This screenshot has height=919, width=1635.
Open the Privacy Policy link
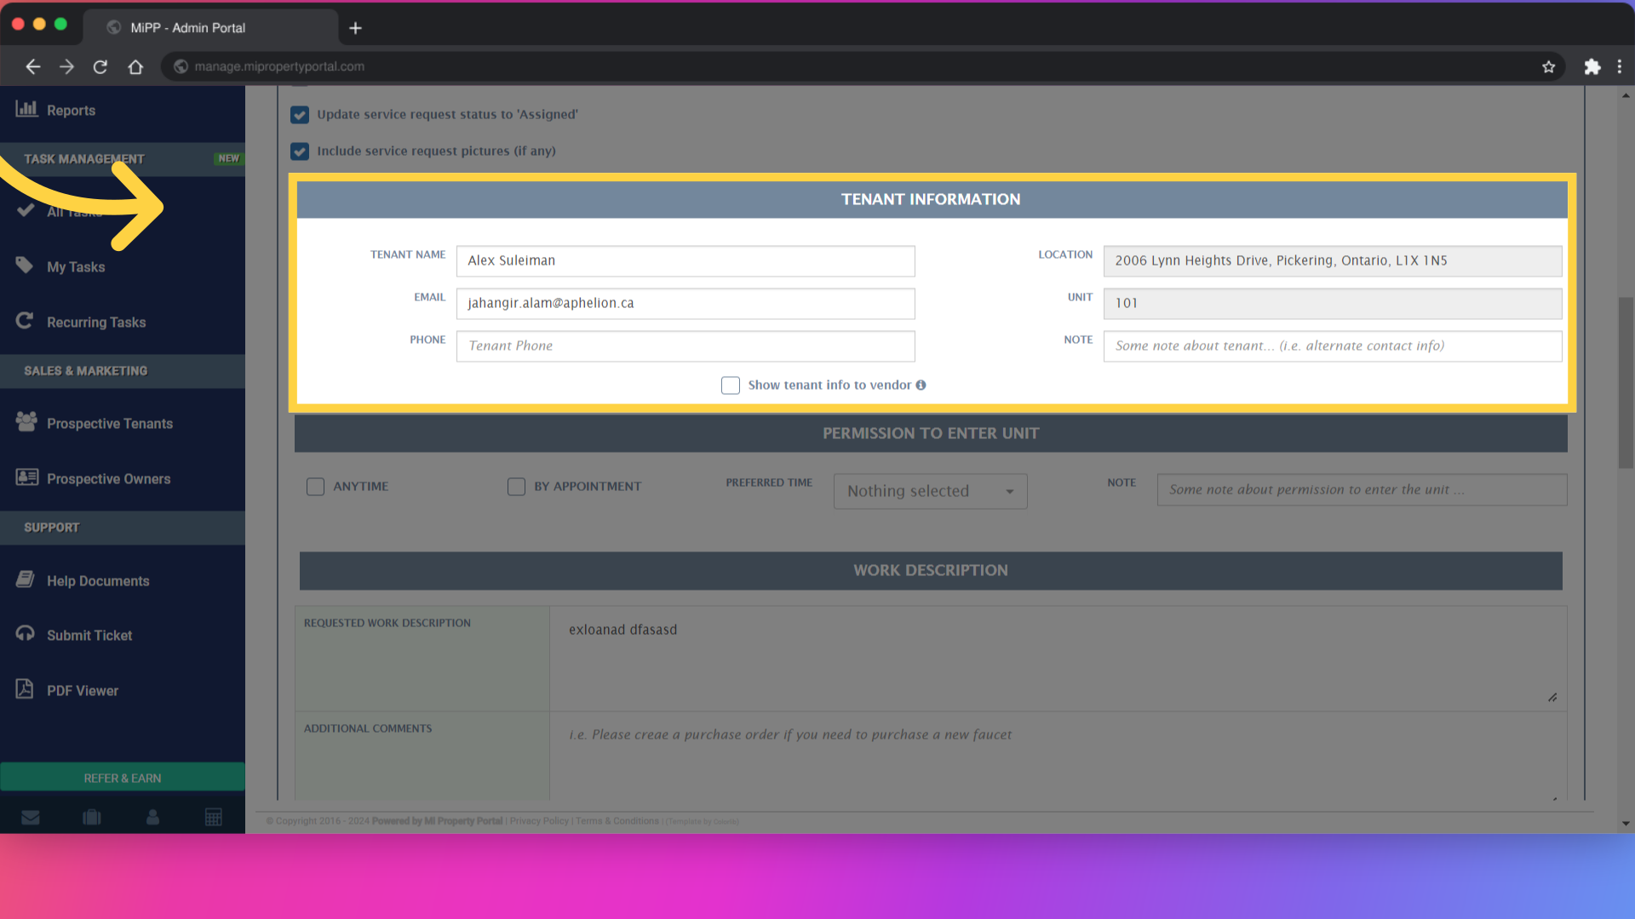point(539,821)
